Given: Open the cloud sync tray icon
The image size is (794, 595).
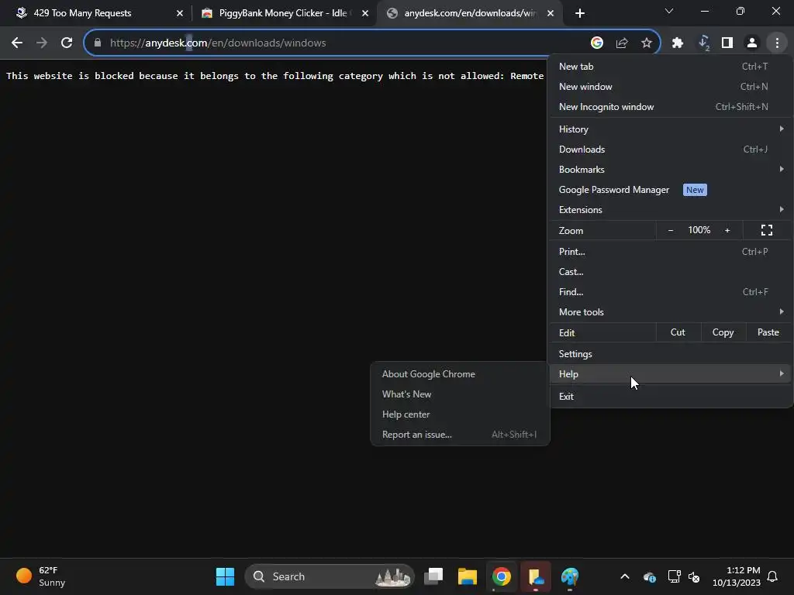Looking at the screenshot, I should pyautogui.click(x=650, y=576).
